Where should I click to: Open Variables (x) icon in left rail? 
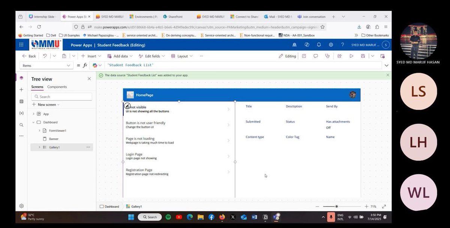tap(21, 113)
